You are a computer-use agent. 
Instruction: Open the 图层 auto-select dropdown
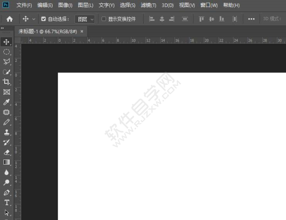click(x=85, y=19)
